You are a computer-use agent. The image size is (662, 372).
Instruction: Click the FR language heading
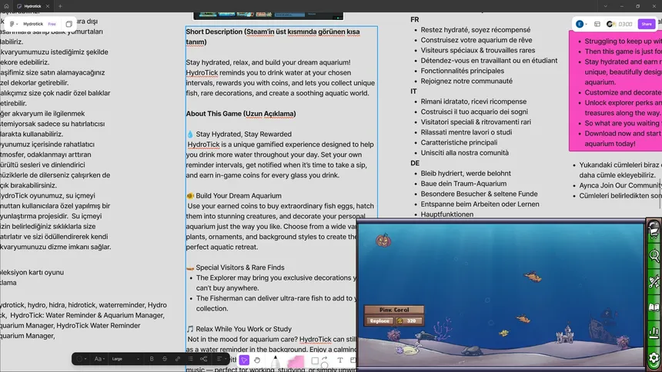pos(415,20)
